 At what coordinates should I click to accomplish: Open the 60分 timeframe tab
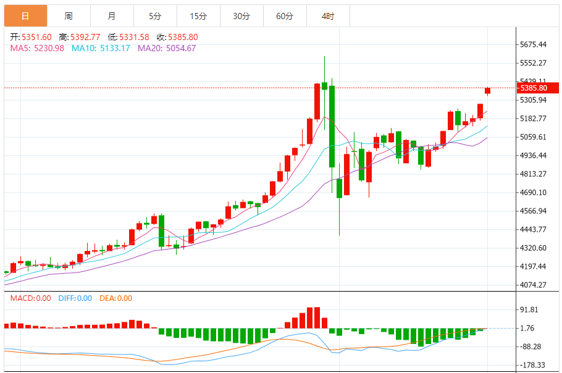coord(285,16)
